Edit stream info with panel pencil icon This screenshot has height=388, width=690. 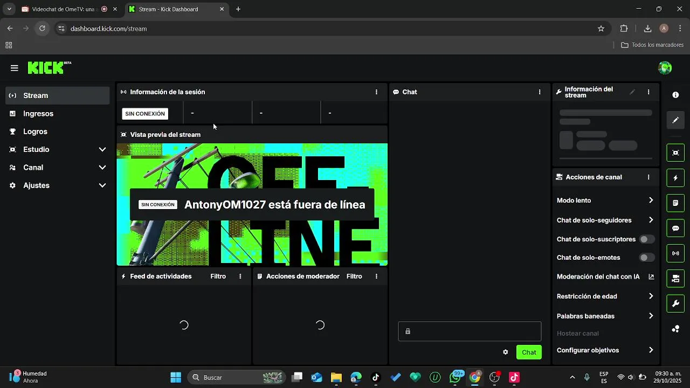pos(632,92)
